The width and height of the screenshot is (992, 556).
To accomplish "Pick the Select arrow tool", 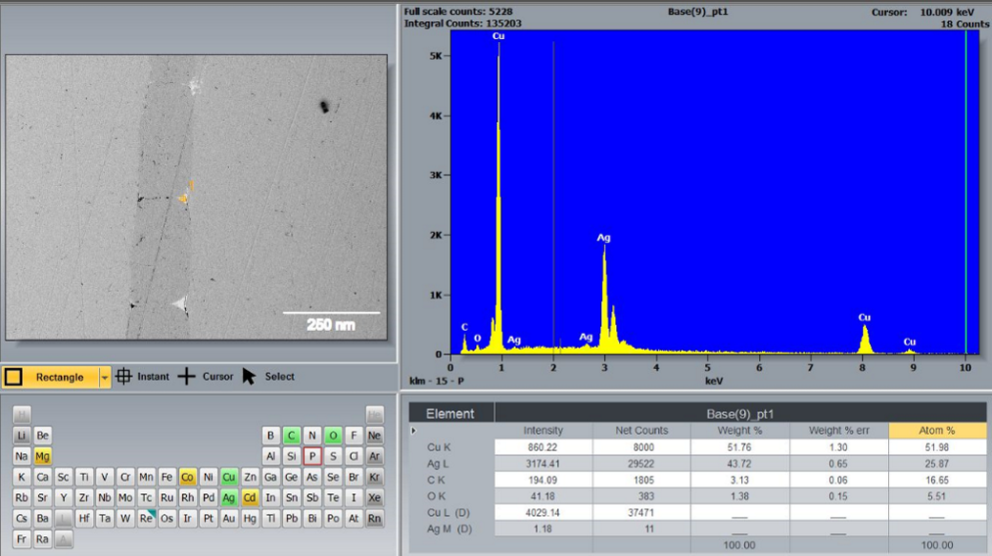I will tap(268, 377).
